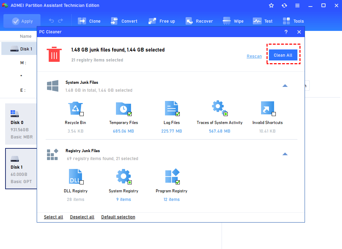Click the Recycle Bin icon
342x249 pixels.
coord(75,108)
